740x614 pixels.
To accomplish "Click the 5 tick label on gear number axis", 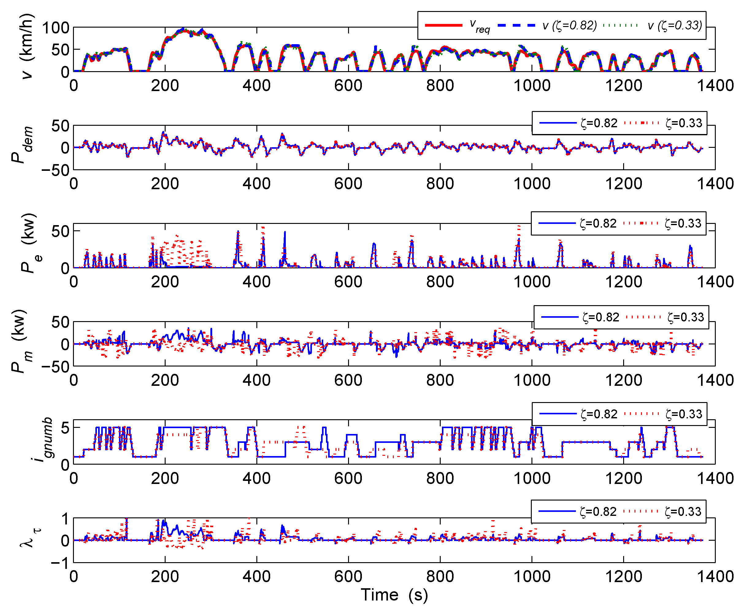I will pos(65,428).
